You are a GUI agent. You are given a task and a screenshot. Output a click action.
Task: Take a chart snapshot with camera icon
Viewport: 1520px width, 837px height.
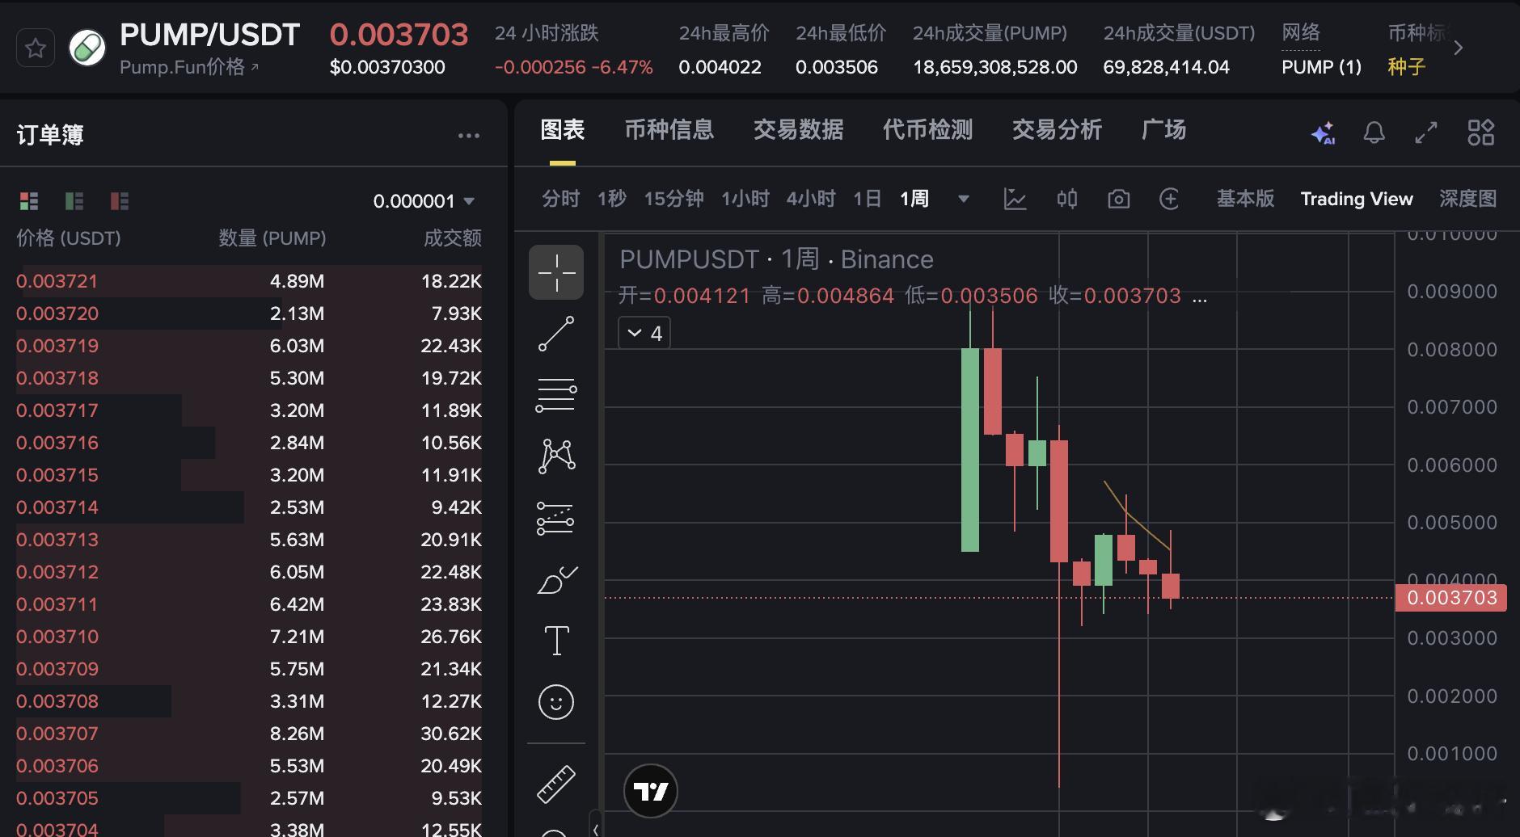(1118, 199)
